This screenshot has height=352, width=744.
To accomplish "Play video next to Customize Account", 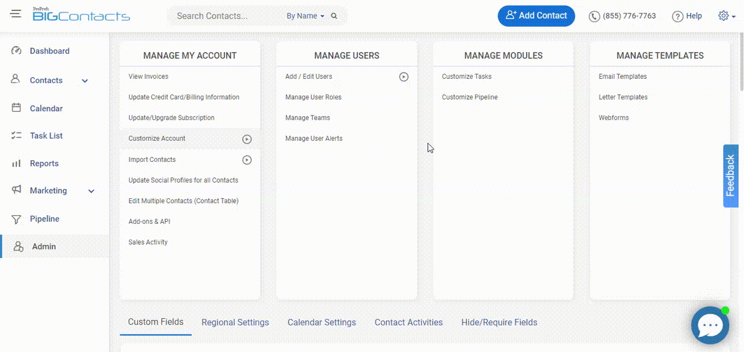I will click(x=247, y=139).
